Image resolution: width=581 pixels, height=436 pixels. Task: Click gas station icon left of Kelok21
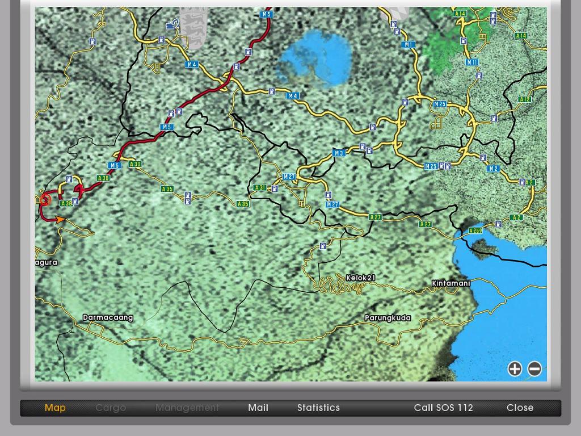(x=323, y=246)
